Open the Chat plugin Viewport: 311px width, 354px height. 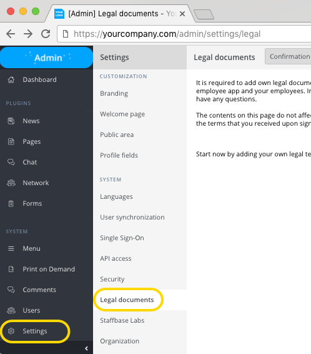point(46,162)
